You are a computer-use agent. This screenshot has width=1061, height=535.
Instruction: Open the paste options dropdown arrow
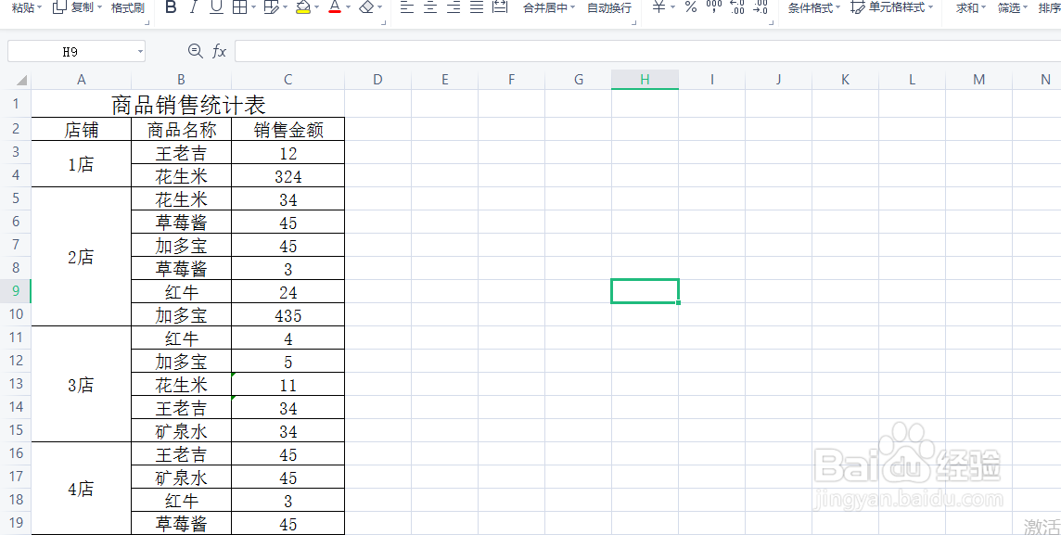click(39, 8)
